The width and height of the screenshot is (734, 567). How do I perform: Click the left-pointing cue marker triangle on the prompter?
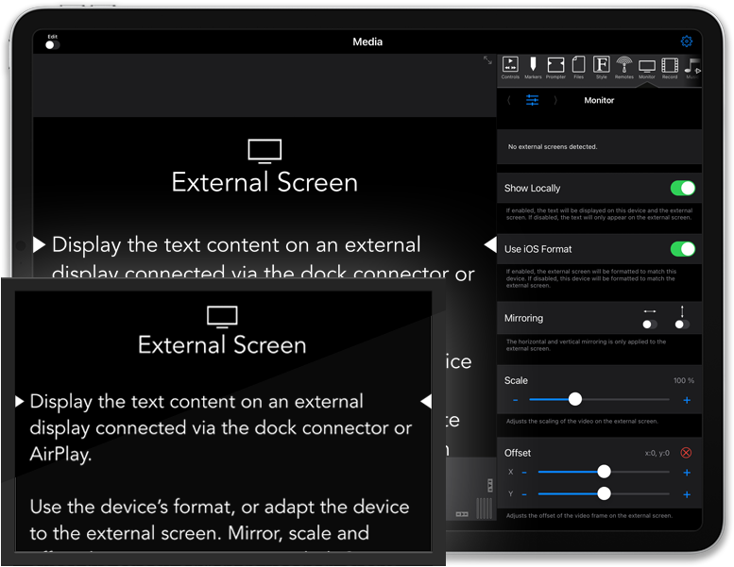tap(490, 244)
